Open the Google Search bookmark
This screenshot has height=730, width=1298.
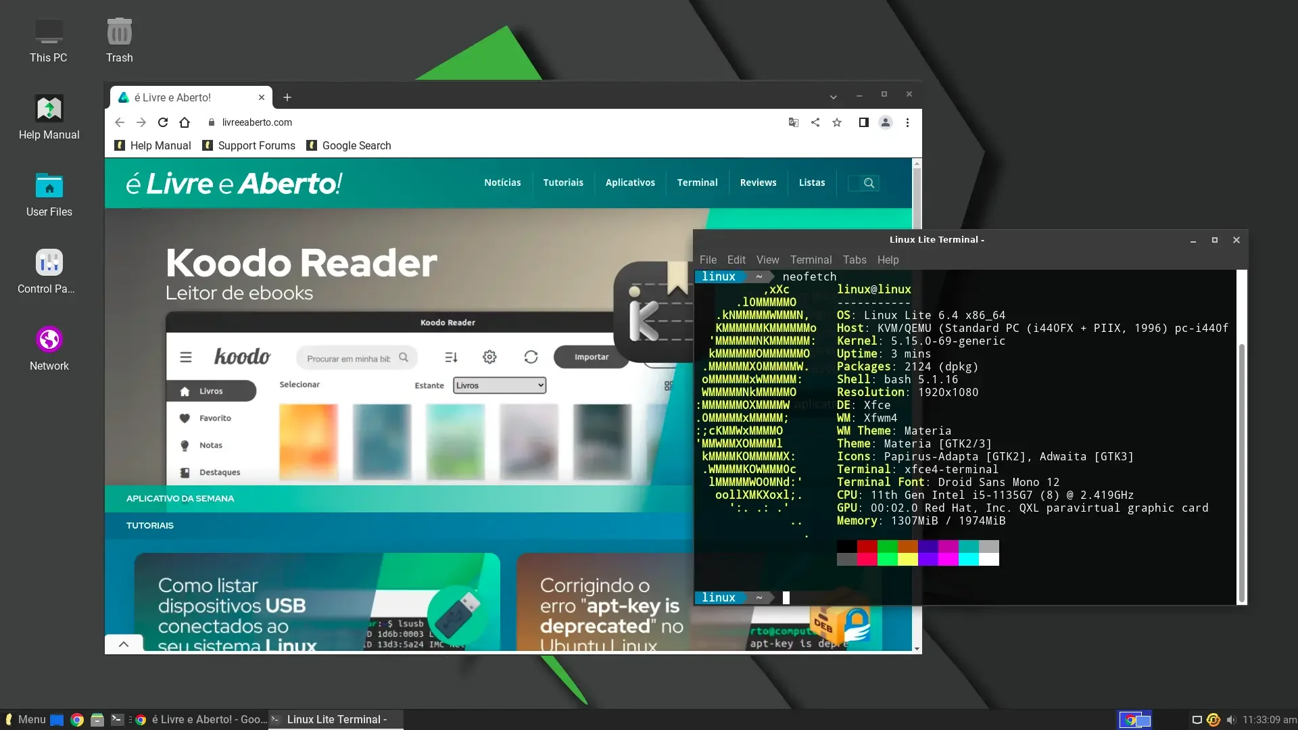(349, 145)
